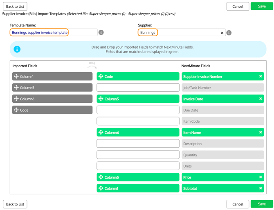Screen dimensions: 274x210
Task: Remove the Item Name field mapping
Action: coord(261,132)
